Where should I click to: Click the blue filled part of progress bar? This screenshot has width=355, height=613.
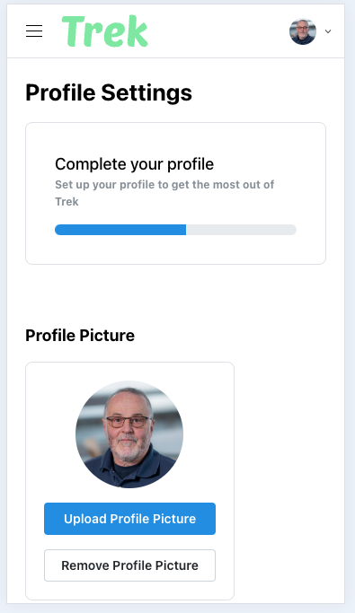120,230
